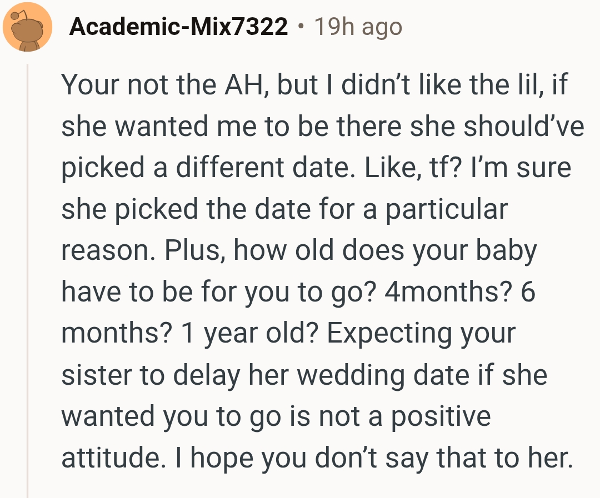The image size is (600, 498).
Task: Open the Academic-Mix7322 username profile link
Action: (178, 27)
